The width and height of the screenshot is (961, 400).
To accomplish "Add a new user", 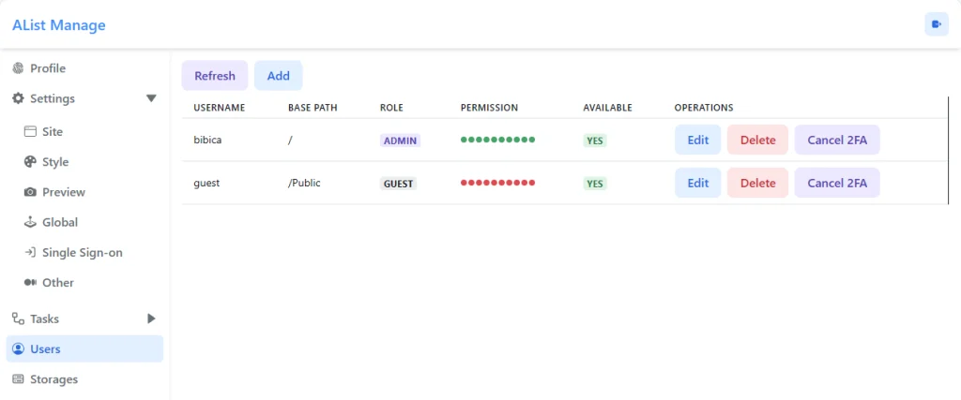I will [278, 76].
